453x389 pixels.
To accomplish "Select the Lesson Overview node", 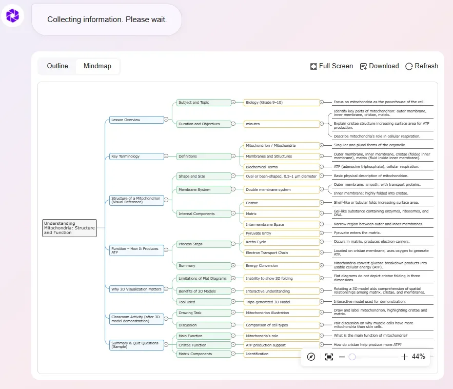I will tap(136, 120).
